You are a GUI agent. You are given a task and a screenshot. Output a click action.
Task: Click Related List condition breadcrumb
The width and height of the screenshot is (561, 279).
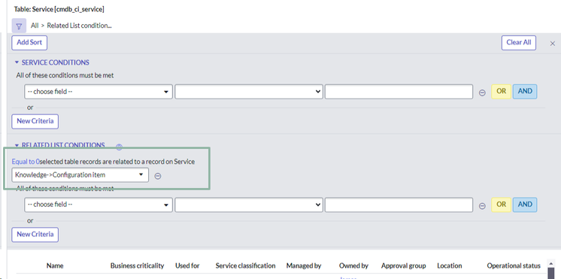[x=80, y=26]
